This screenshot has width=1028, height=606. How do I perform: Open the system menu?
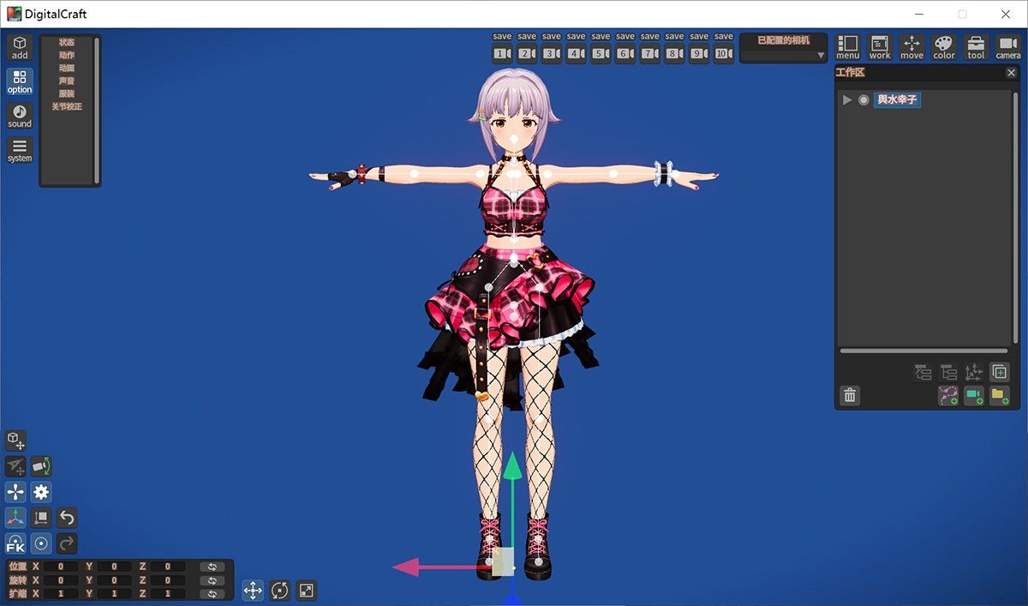[20, 150]
